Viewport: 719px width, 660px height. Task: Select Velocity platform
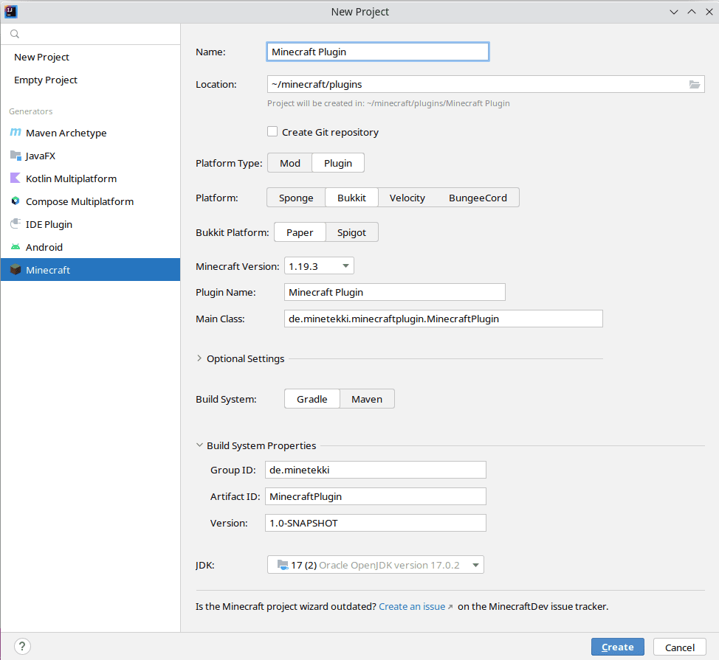[x=407, y=198]
